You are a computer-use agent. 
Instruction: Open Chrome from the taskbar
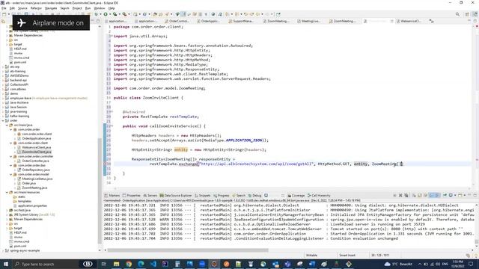tap(129, 264)
